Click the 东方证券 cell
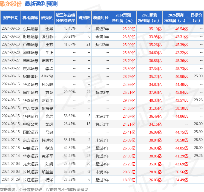 31,140
